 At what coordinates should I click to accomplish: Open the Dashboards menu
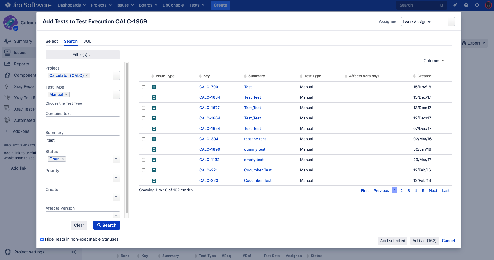point(72,5)
